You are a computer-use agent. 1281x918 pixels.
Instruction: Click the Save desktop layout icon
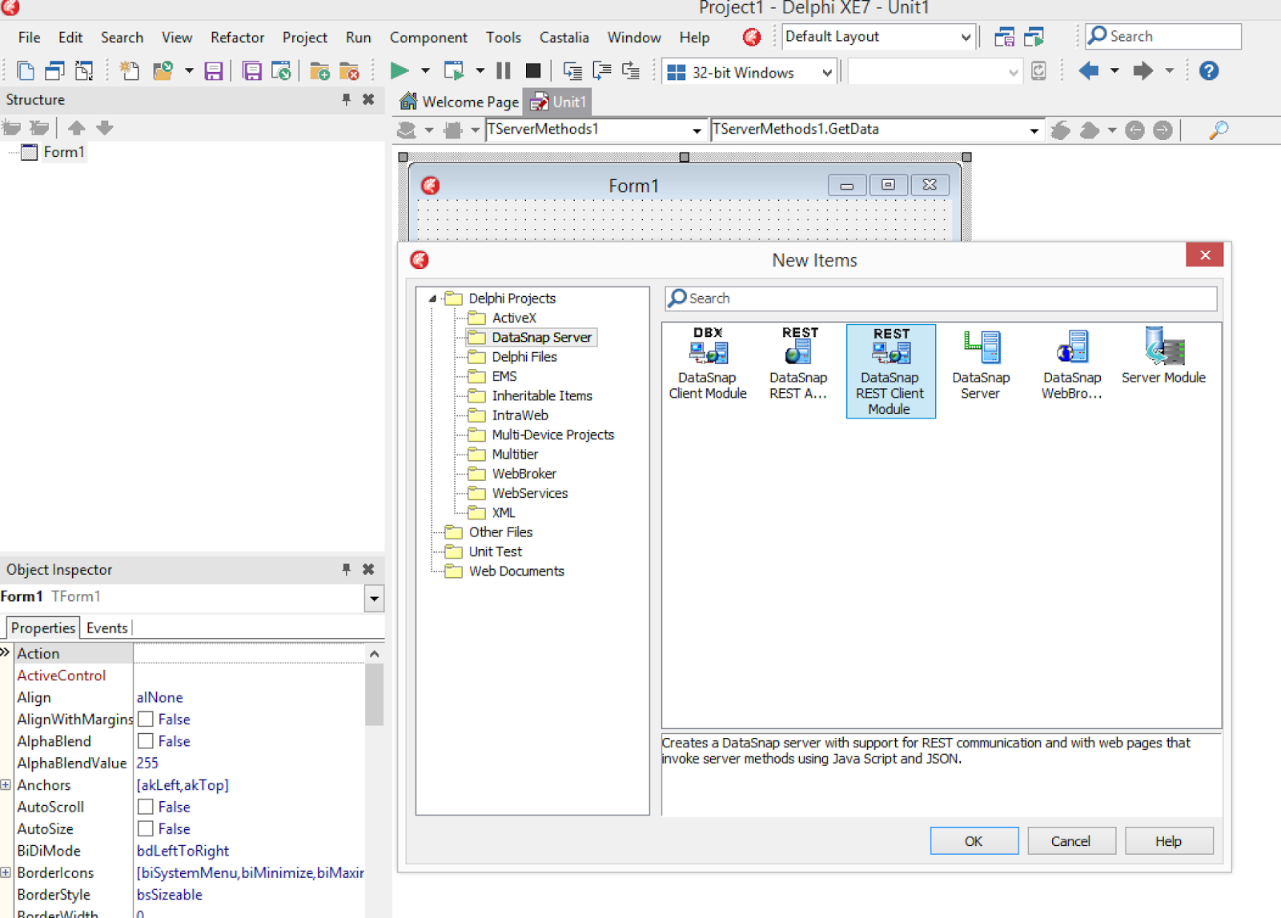(x=1004, y=37)
